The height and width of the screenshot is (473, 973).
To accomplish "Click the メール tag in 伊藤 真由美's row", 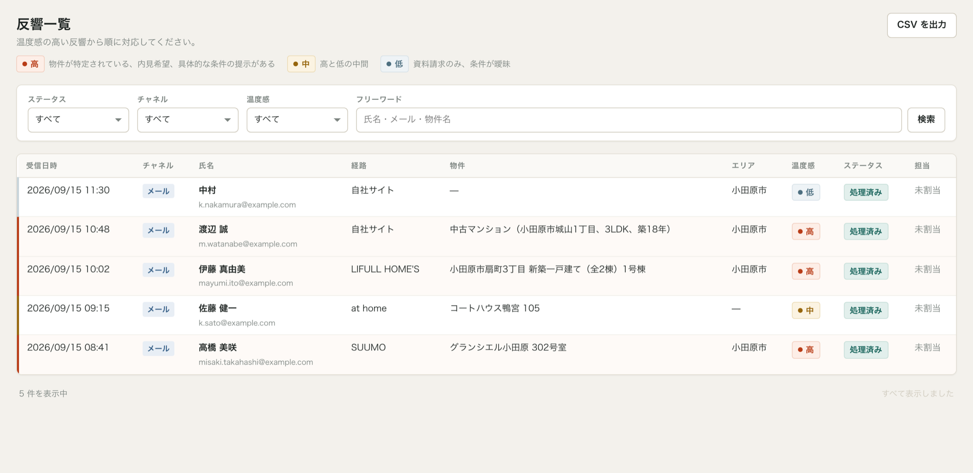I will tap(159, 270).
